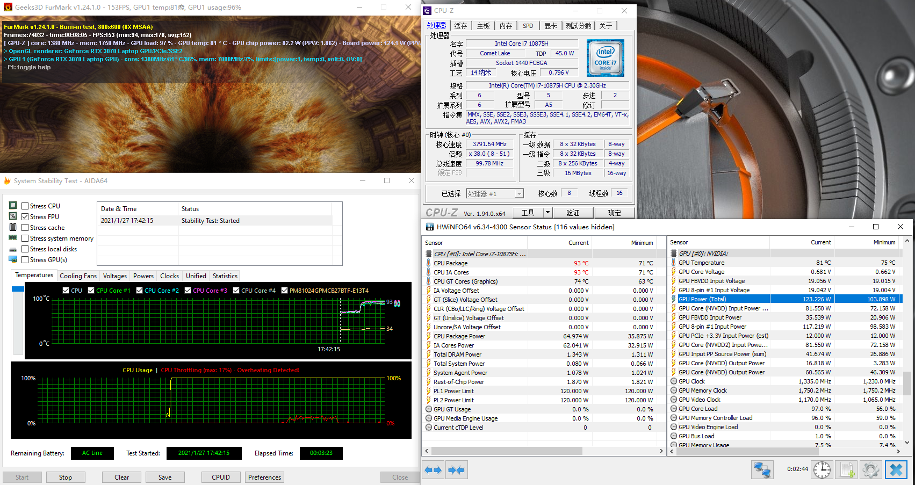Open the 工具 dropdown arrow in CPU-Z
Image resolution: width=915 pixels, height=485 pixels.
[547, 213]
